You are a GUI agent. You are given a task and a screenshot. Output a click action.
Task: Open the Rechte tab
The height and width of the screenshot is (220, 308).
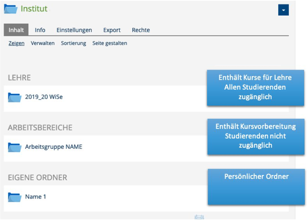coord(141,30)
